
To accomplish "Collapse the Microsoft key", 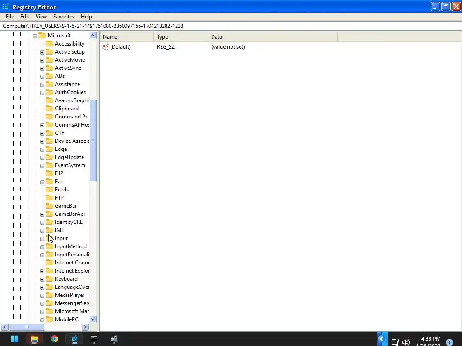I will click(x=35, y=36).
